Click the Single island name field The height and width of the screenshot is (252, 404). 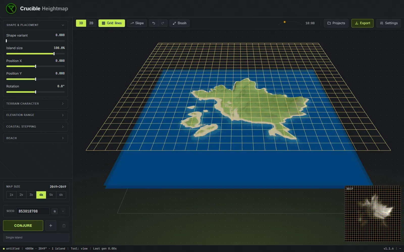(x=36, y=237)
